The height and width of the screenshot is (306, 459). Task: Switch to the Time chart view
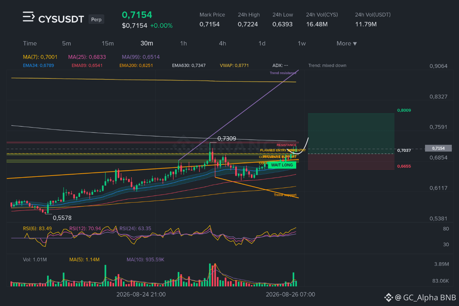(x=30, y=43)
